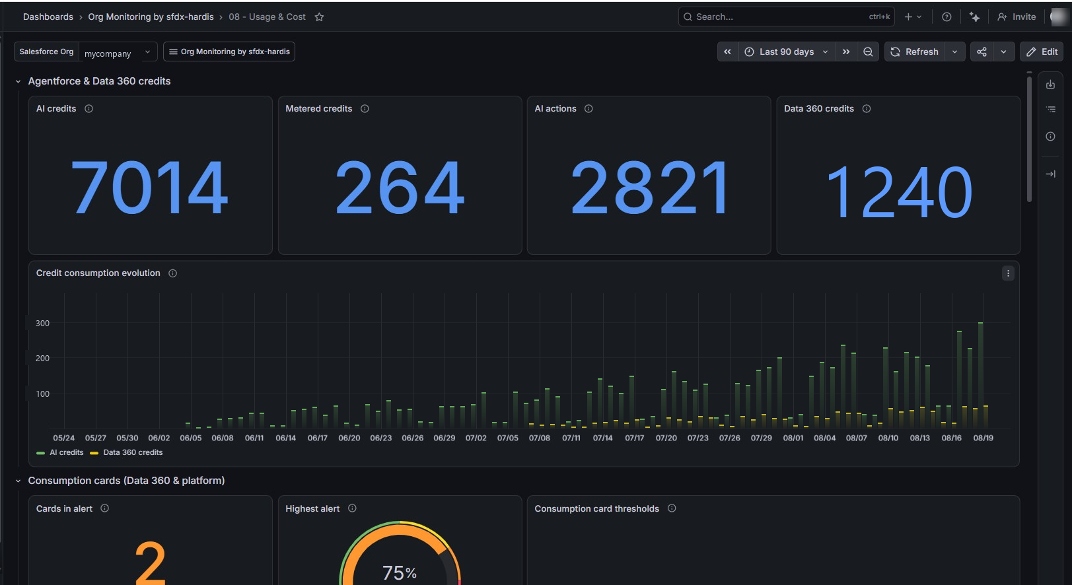The image size is (1072, 585).
Task: Click the 7014 AI credits value
Action: (150, 188)
